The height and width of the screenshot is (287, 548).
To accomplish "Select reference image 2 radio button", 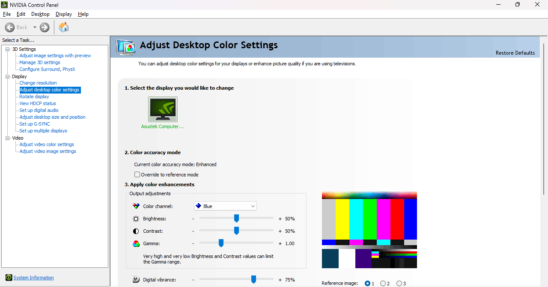I will click(x=383, y=283).
